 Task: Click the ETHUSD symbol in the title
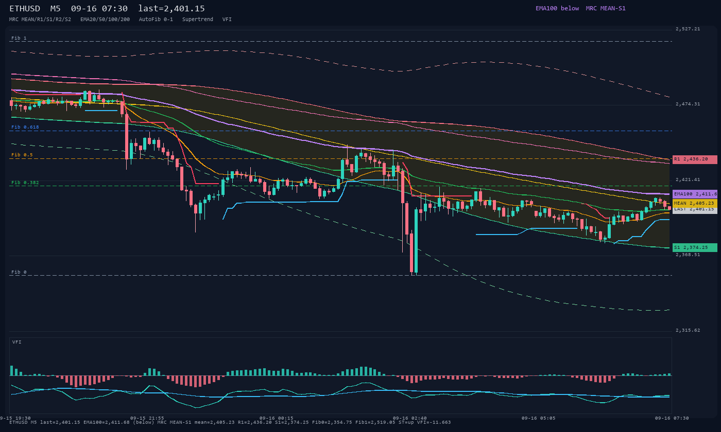(25, 9)
